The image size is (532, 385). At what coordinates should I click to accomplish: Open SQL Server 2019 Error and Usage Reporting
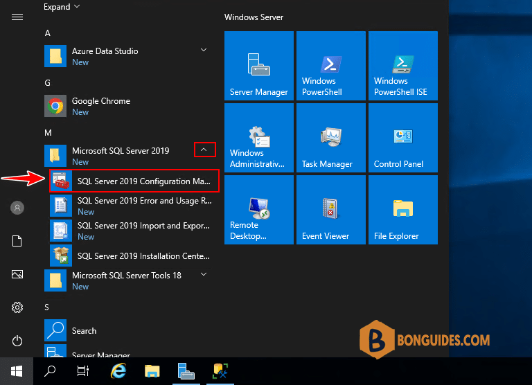click(133, 206)
